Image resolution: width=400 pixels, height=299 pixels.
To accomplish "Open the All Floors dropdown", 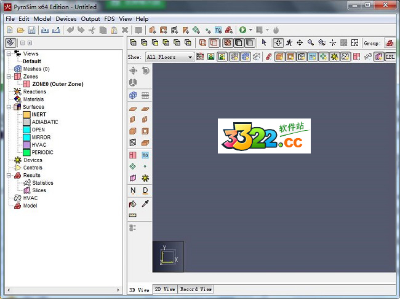I will (x=170, y=57).
